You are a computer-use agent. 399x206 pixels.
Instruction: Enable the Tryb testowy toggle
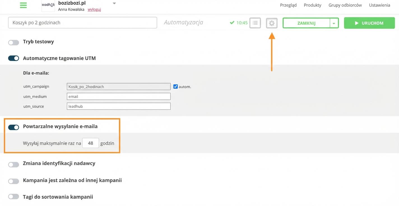(13, 43)
